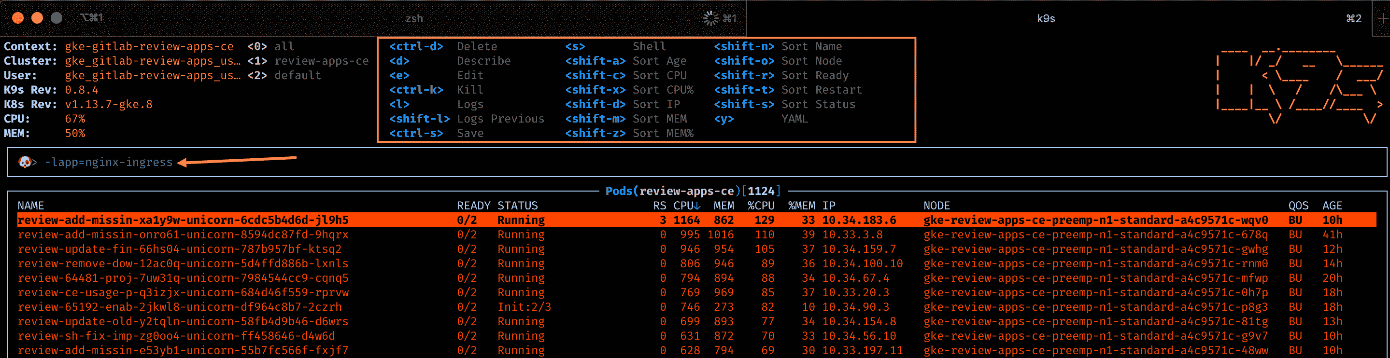This screenshot has height=358, width=1390.
Task: Select the default namespace shortcut
Action: click(298, 75)
